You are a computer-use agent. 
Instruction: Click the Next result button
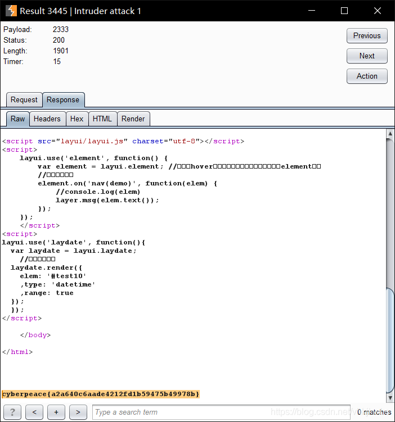(x=367, y=56)
